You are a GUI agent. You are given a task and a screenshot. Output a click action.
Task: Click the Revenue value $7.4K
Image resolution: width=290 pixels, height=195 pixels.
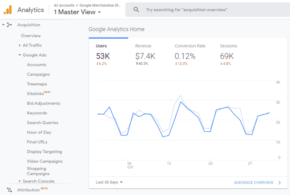[145, 56]
